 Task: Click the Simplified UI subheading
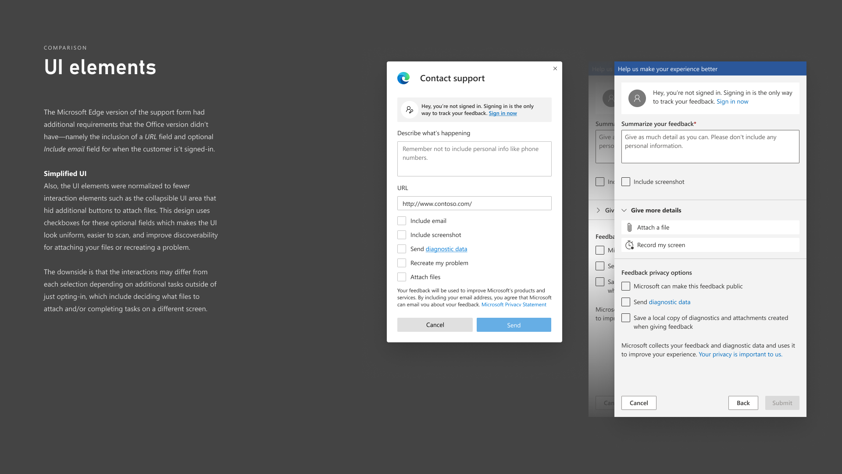(x=65, y=173)
